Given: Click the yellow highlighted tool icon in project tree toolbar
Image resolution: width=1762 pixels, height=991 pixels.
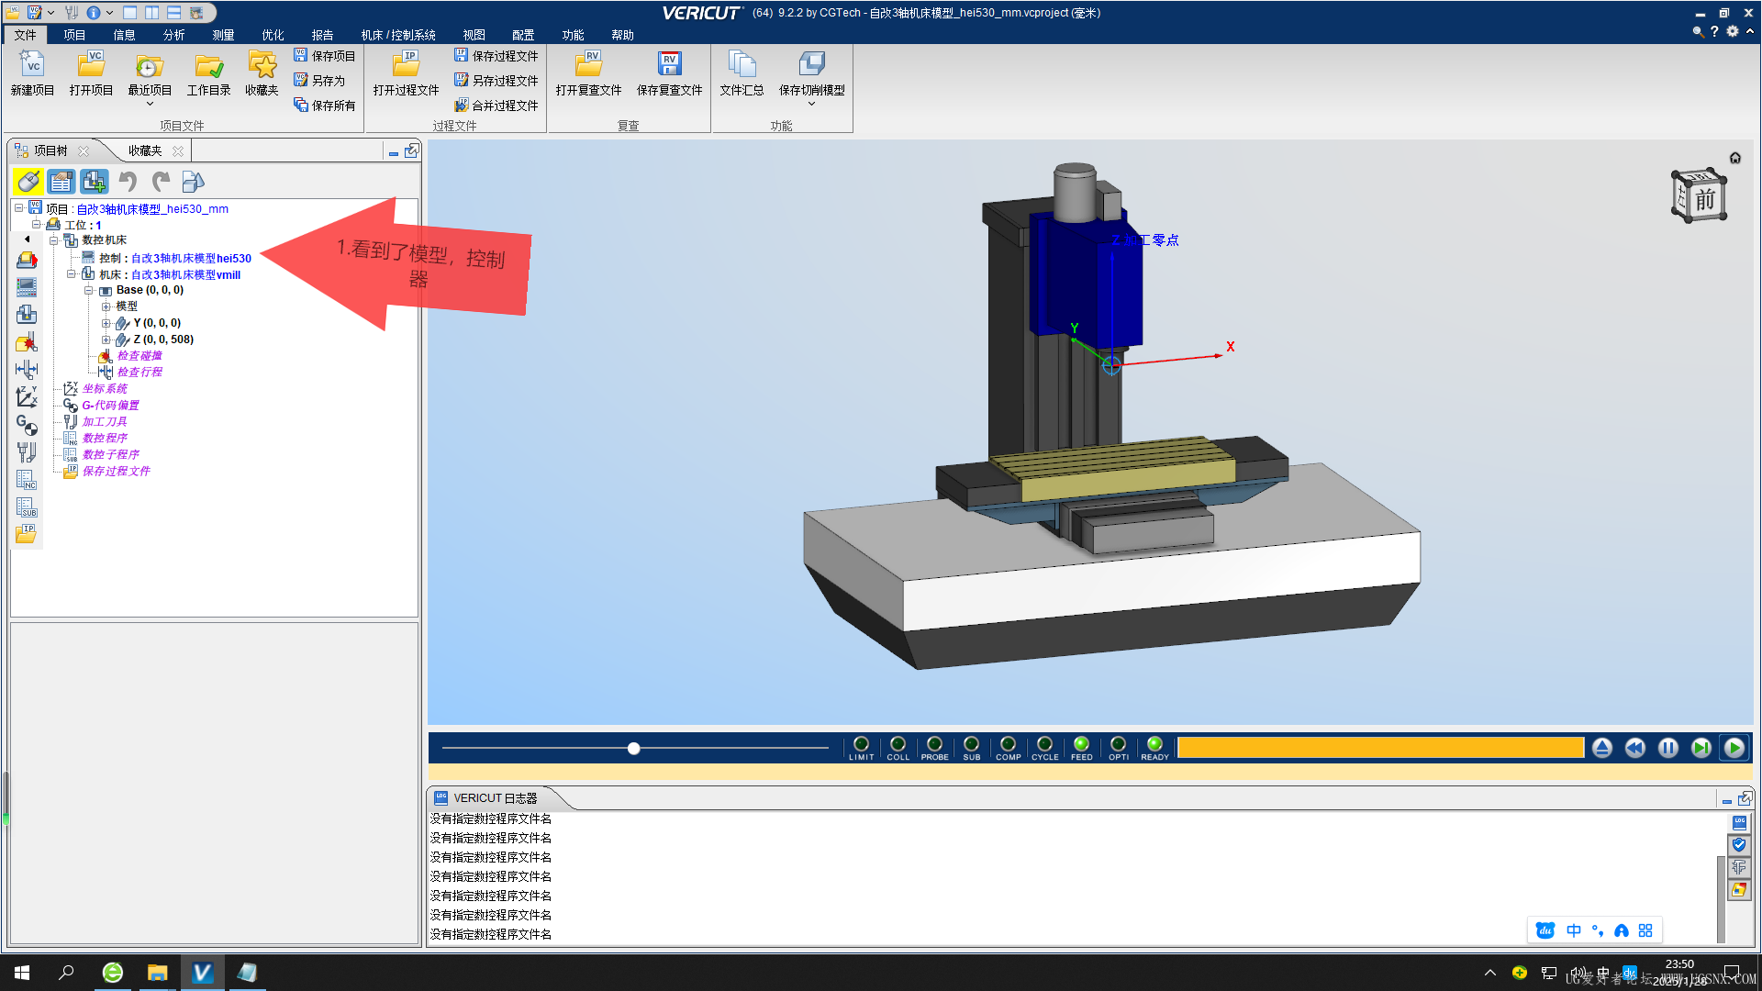Looking at the screenshot, I should [x=28, y=182].
